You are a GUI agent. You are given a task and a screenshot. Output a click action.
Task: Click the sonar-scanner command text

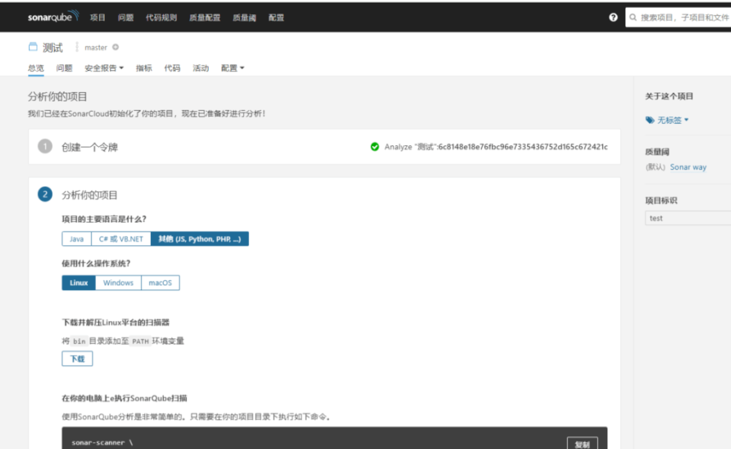coord(102,442)
